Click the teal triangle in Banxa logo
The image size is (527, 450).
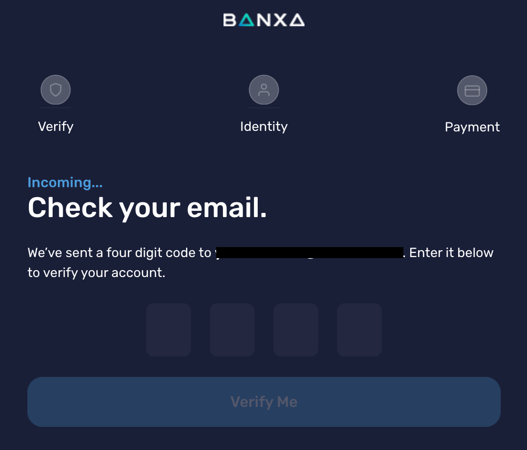[x=246, y=20]
